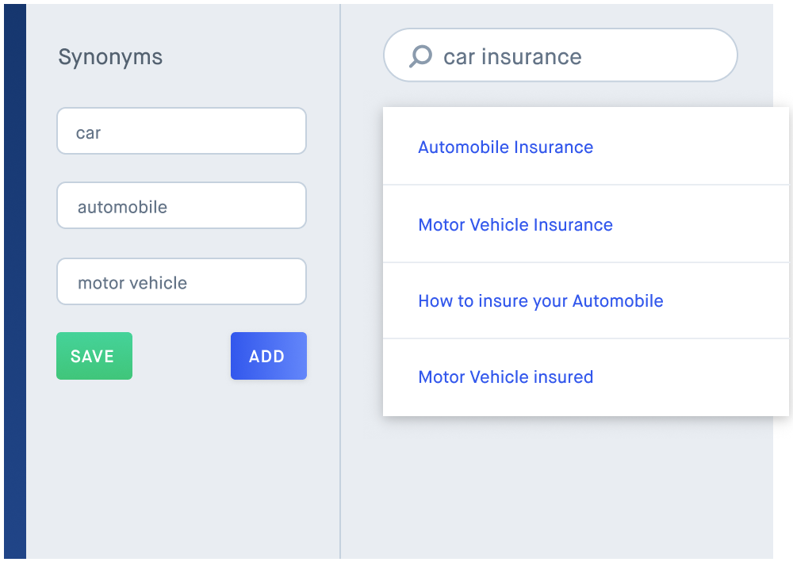This screenshot has width=793, height=562.
Task: Open the Automobile Insurance result
Action: [x=505, y=147]
